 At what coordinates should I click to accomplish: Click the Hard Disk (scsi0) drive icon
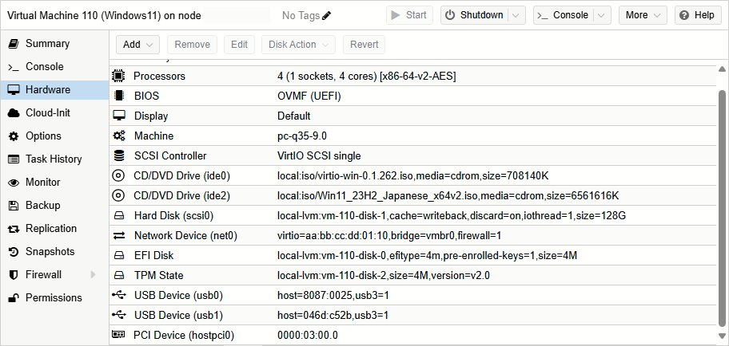coord(119,215)
